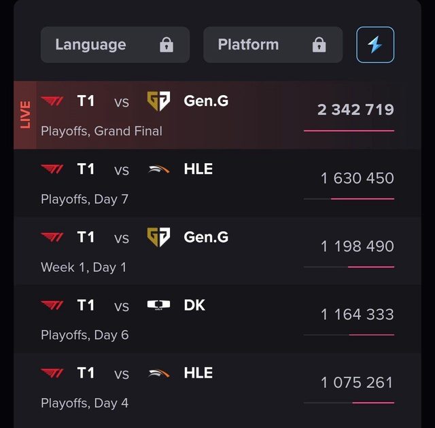Click the lock icon on Language filter
Image resolution: width=435 pixels, height=428 pixels.
click(167, 45)
